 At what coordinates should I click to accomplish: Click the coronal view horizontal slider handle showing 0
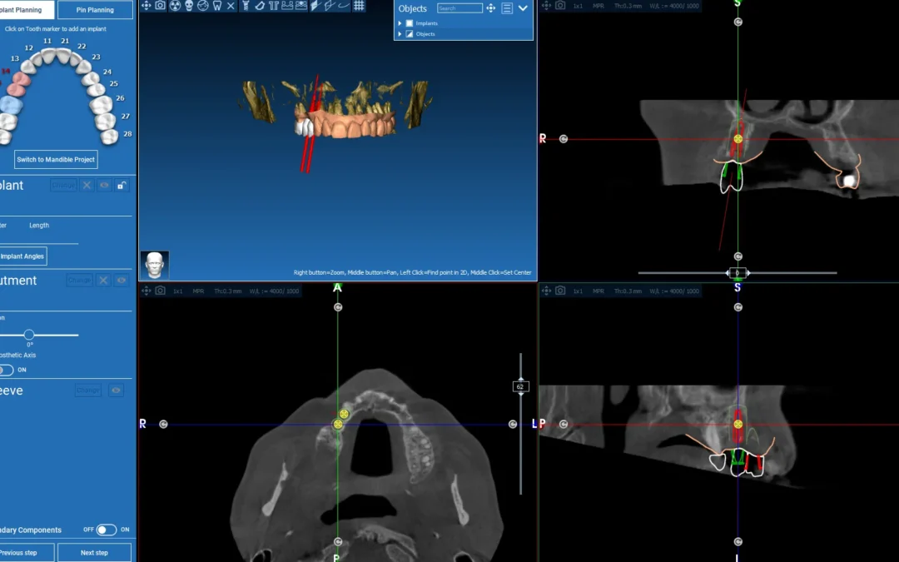(x=738, y=273)
